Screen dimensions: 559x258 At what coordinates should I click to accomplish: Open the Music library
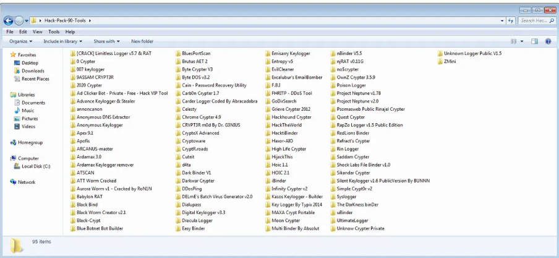pos(24,111)
